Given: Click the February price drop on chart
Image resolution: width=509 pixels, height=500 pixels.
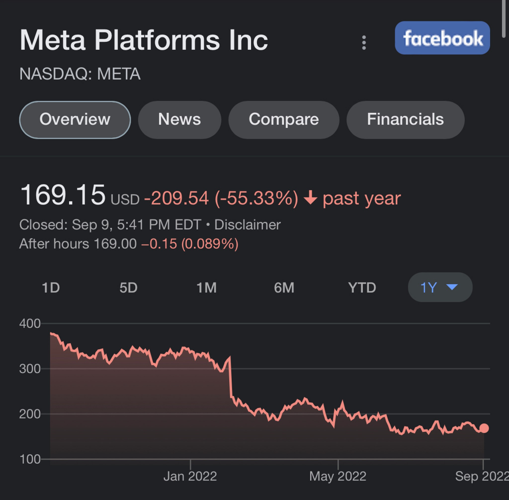Looking at the screenshot, I should (231, 378).
